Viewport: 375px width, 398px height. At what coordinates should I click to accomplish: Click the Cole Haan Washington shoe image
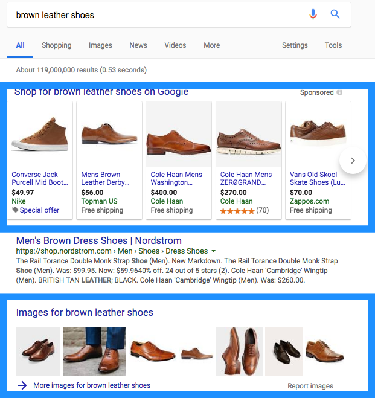pos(179,134)
